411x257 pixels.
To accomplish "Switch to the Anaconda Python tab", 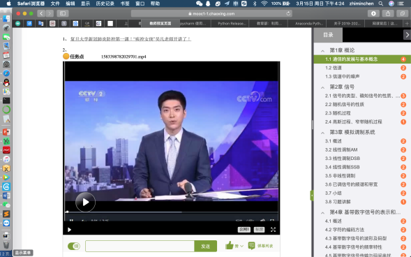I will 309,23.
